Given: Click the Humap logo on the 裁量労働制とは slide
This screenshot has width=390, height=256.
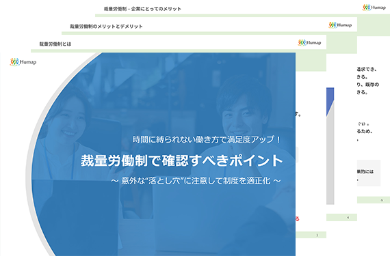Looking at the screenshot, I should [309, 42].
